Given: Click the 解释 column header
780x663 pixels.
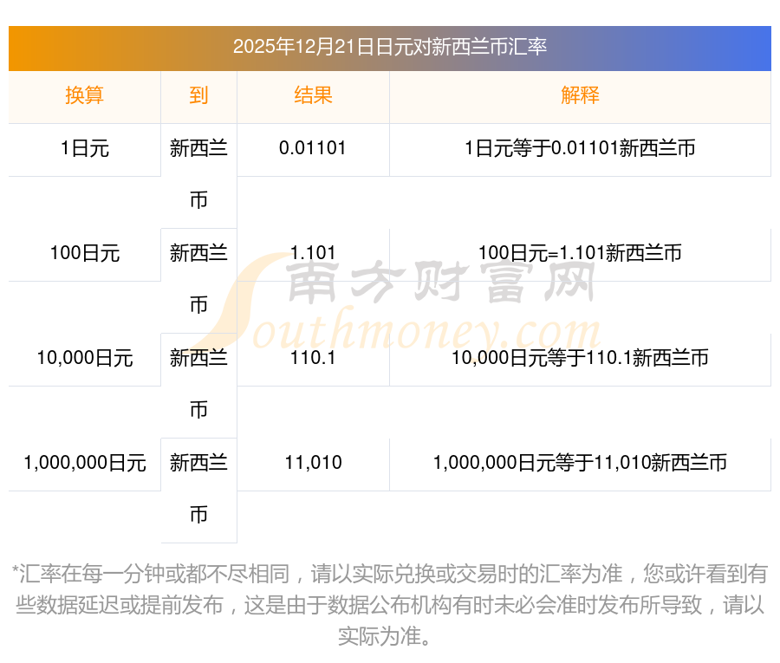Looking at the screenshot, I should point(580,95).
